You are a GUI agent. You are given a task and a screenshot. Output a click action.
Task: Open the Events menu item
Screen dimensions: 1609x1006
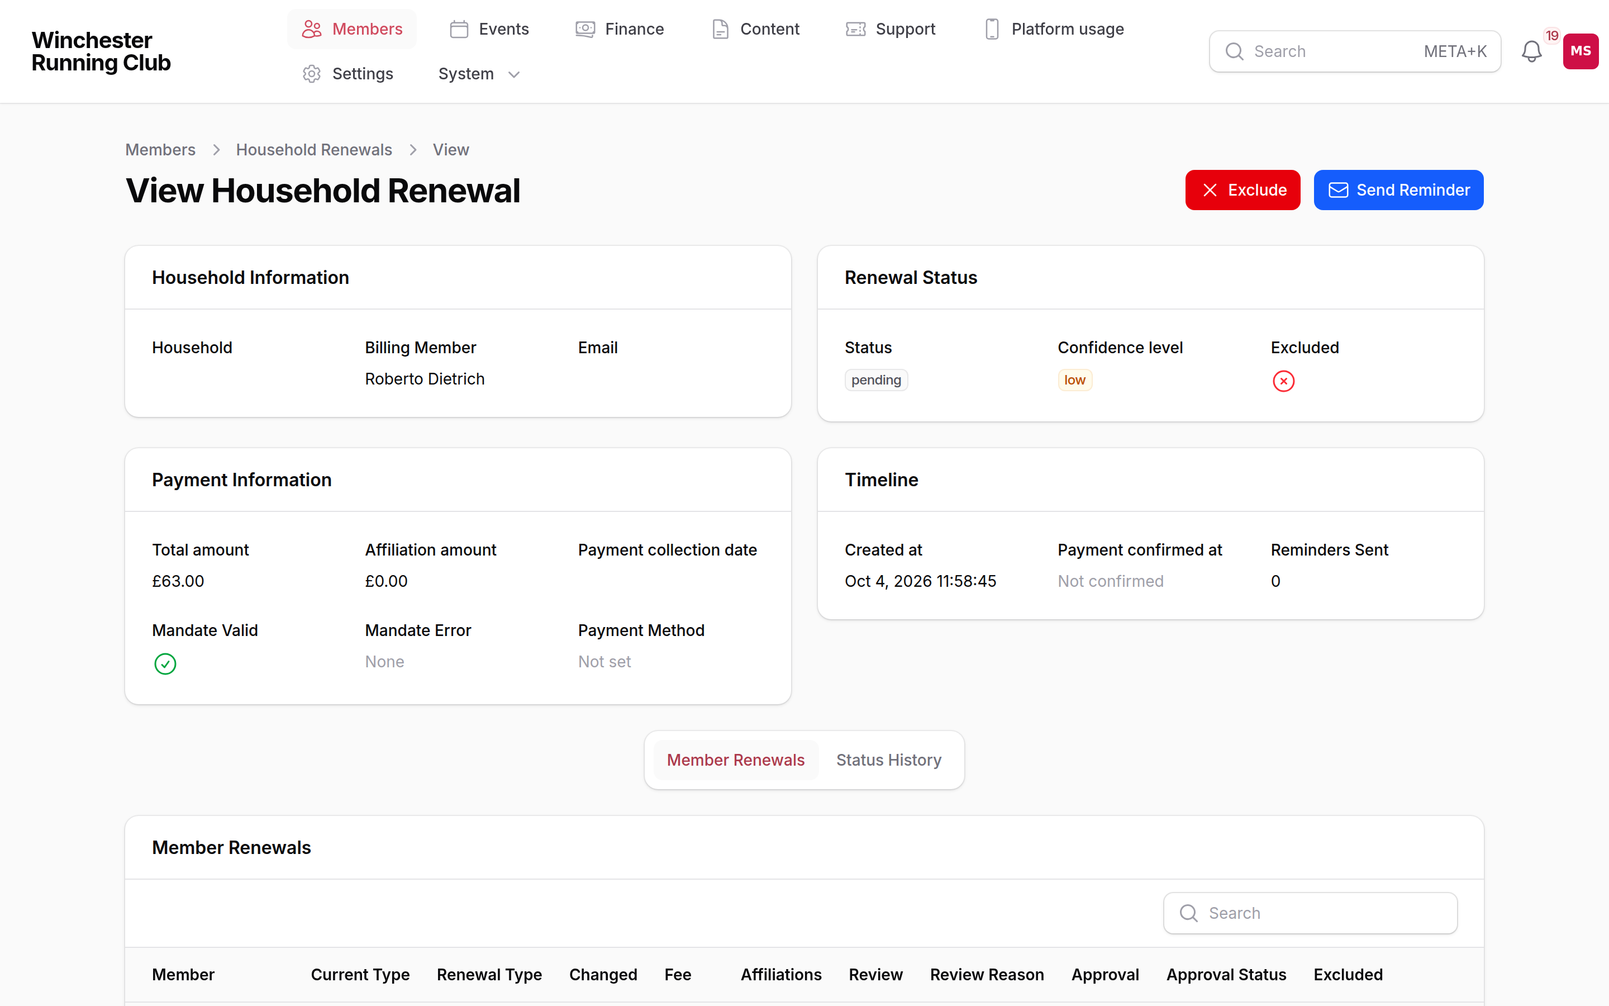click(490, 29)
